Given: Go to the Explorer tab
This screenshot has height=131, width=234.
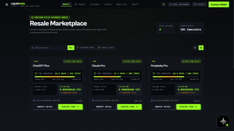Looking at the screenshot, I should point(95,4).
